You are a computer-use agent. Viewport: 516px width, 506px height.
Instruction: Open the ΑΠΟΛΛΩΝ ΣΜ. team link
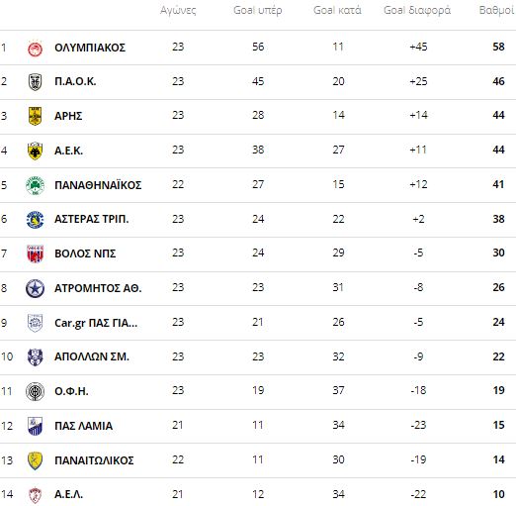click(x=92, y=356)
